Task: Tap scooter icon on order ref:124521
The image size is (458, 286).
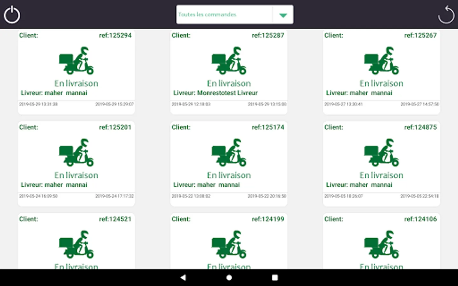Action: coord(76,244)
